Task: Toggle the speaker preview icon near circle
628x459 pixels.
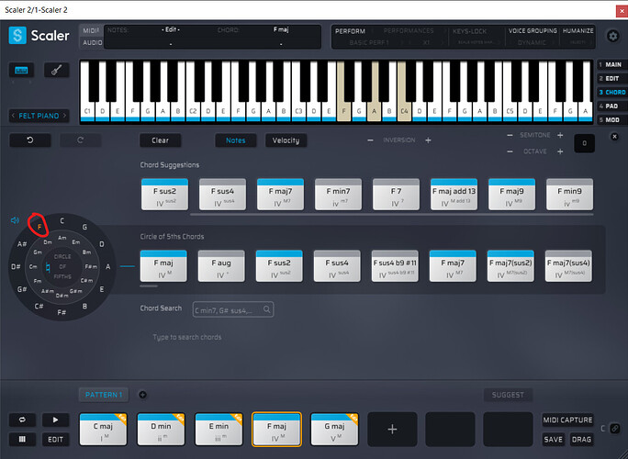Action: 16,220
